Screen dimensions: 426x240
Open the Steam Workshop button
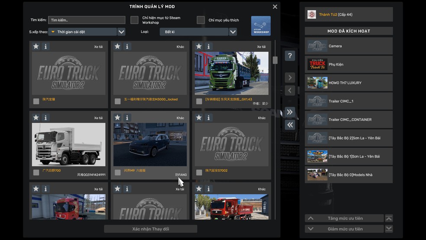(261, 26)
